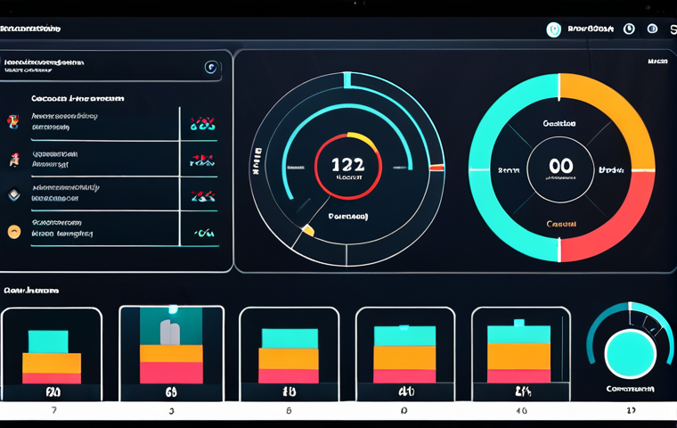Viewport: 677px width, 428px height.
Task: Click the orange label at bottom of donut chart
Action: click(x=561, y=224)
